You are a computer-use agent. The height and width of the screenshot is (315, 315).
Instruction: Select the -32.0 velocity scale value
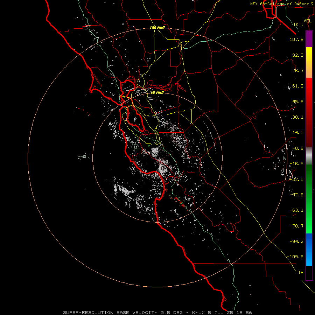[296, 180]
